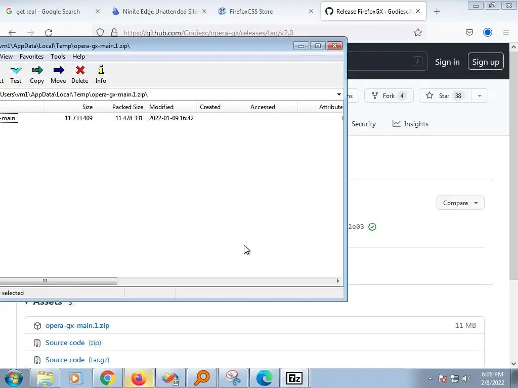Expand the Star button dropdown arrow
Image resolution: width=518 pixels, height=388 pixels.
(480, 95)
